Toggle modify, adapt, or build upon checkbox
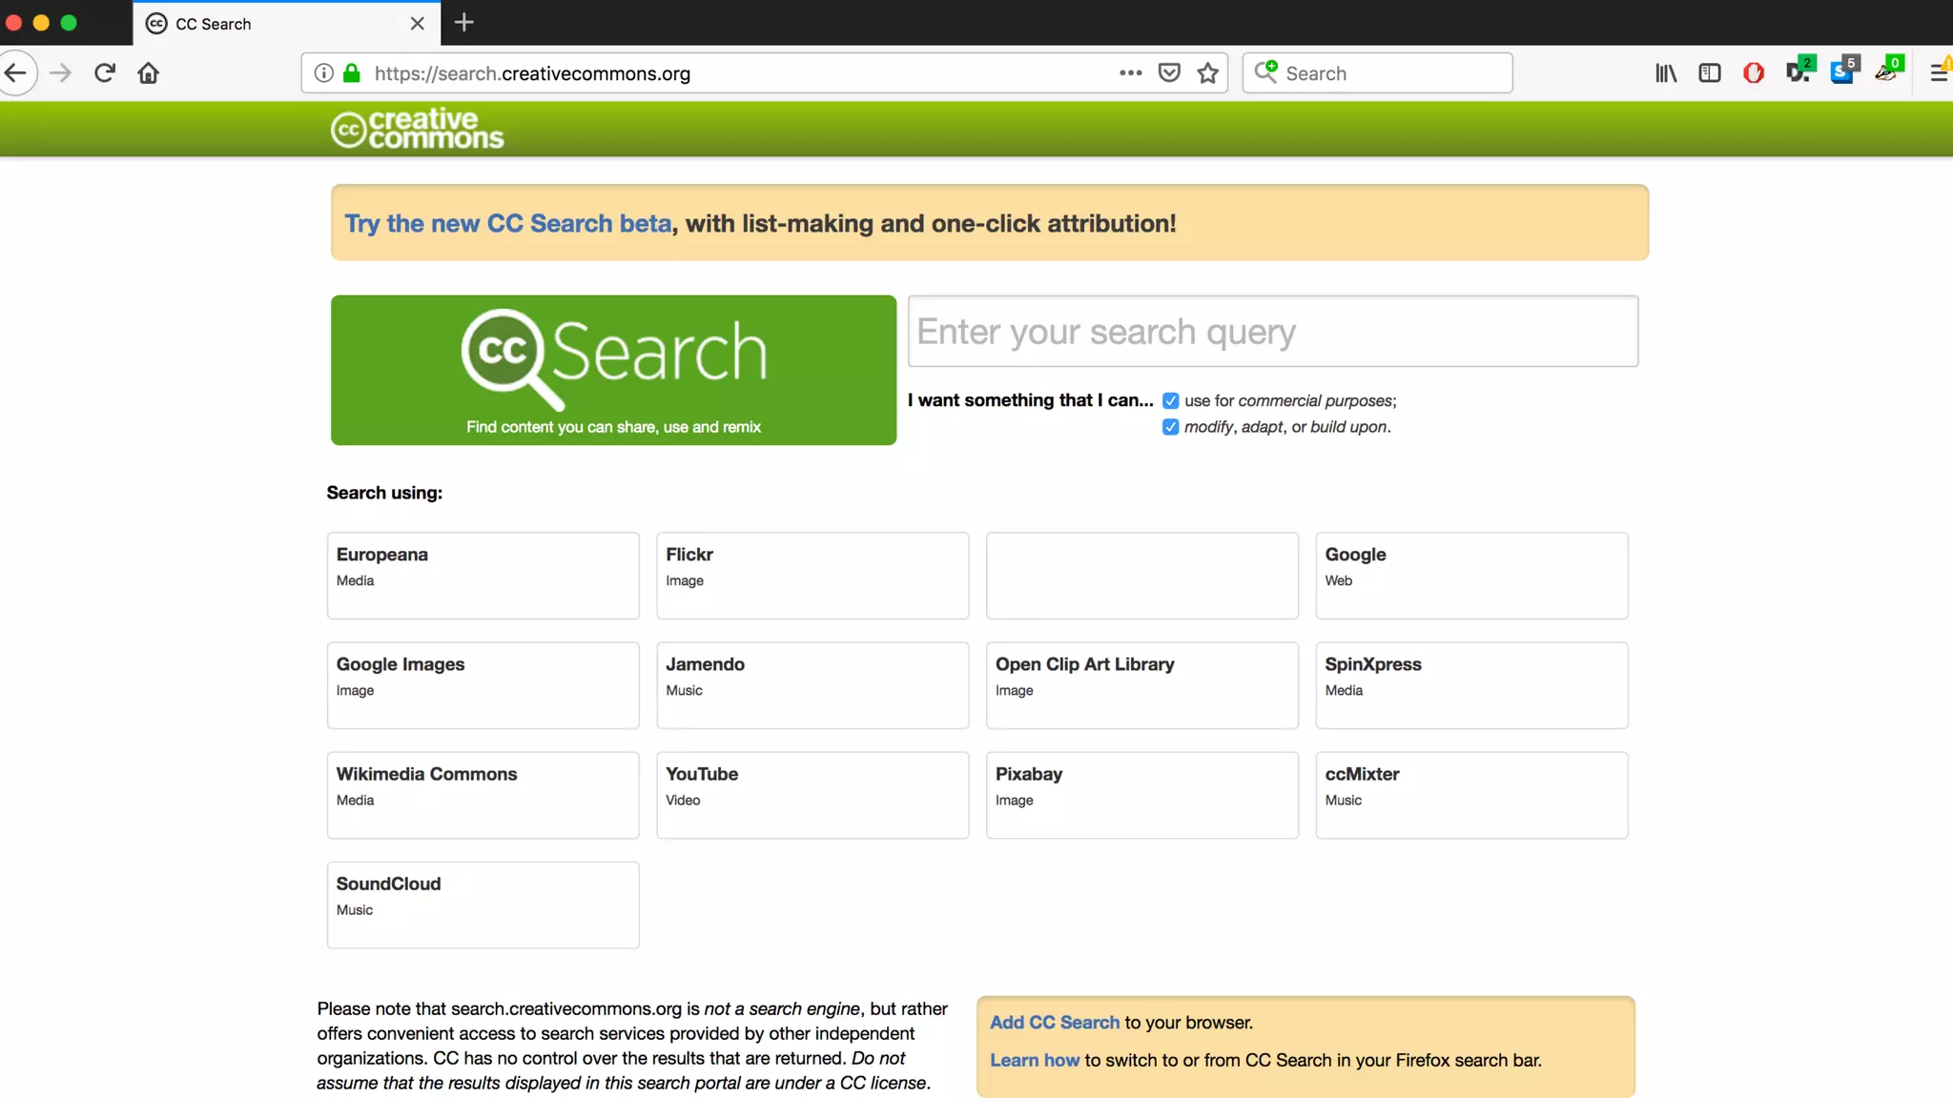Image resolution: width=1953 pixels, height=1098 pixels. (x=1170, y=427)
